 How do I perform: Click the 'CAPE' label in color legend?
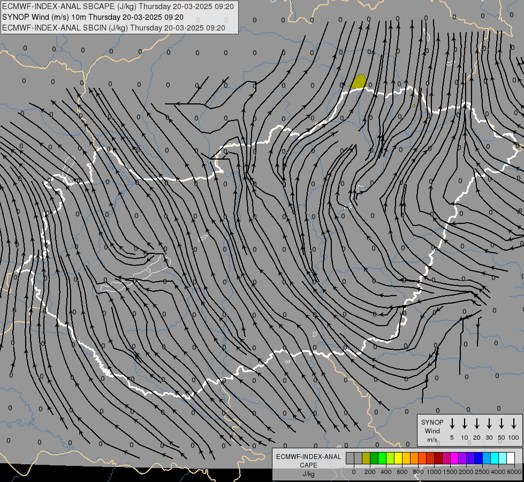click(x=308, y=465)
